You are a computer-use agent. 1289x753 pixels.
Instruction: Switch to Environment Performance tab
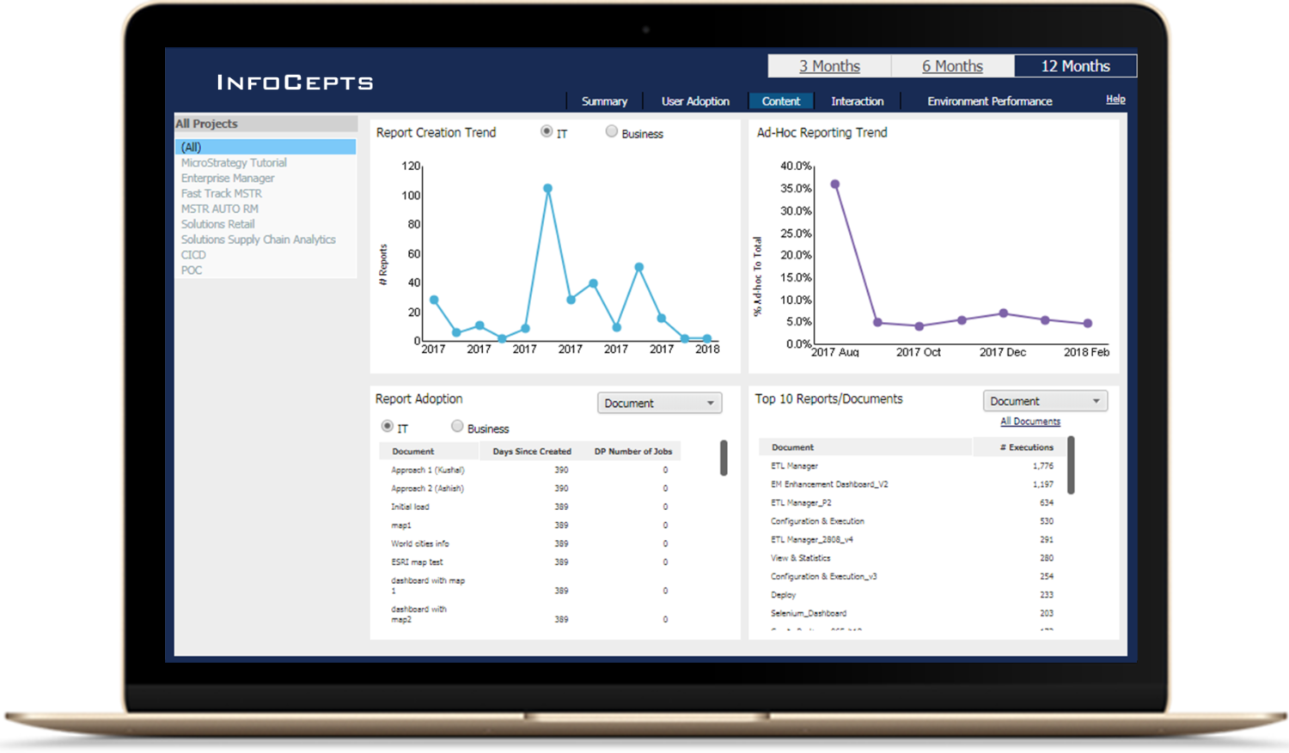[x=989, y=101]
